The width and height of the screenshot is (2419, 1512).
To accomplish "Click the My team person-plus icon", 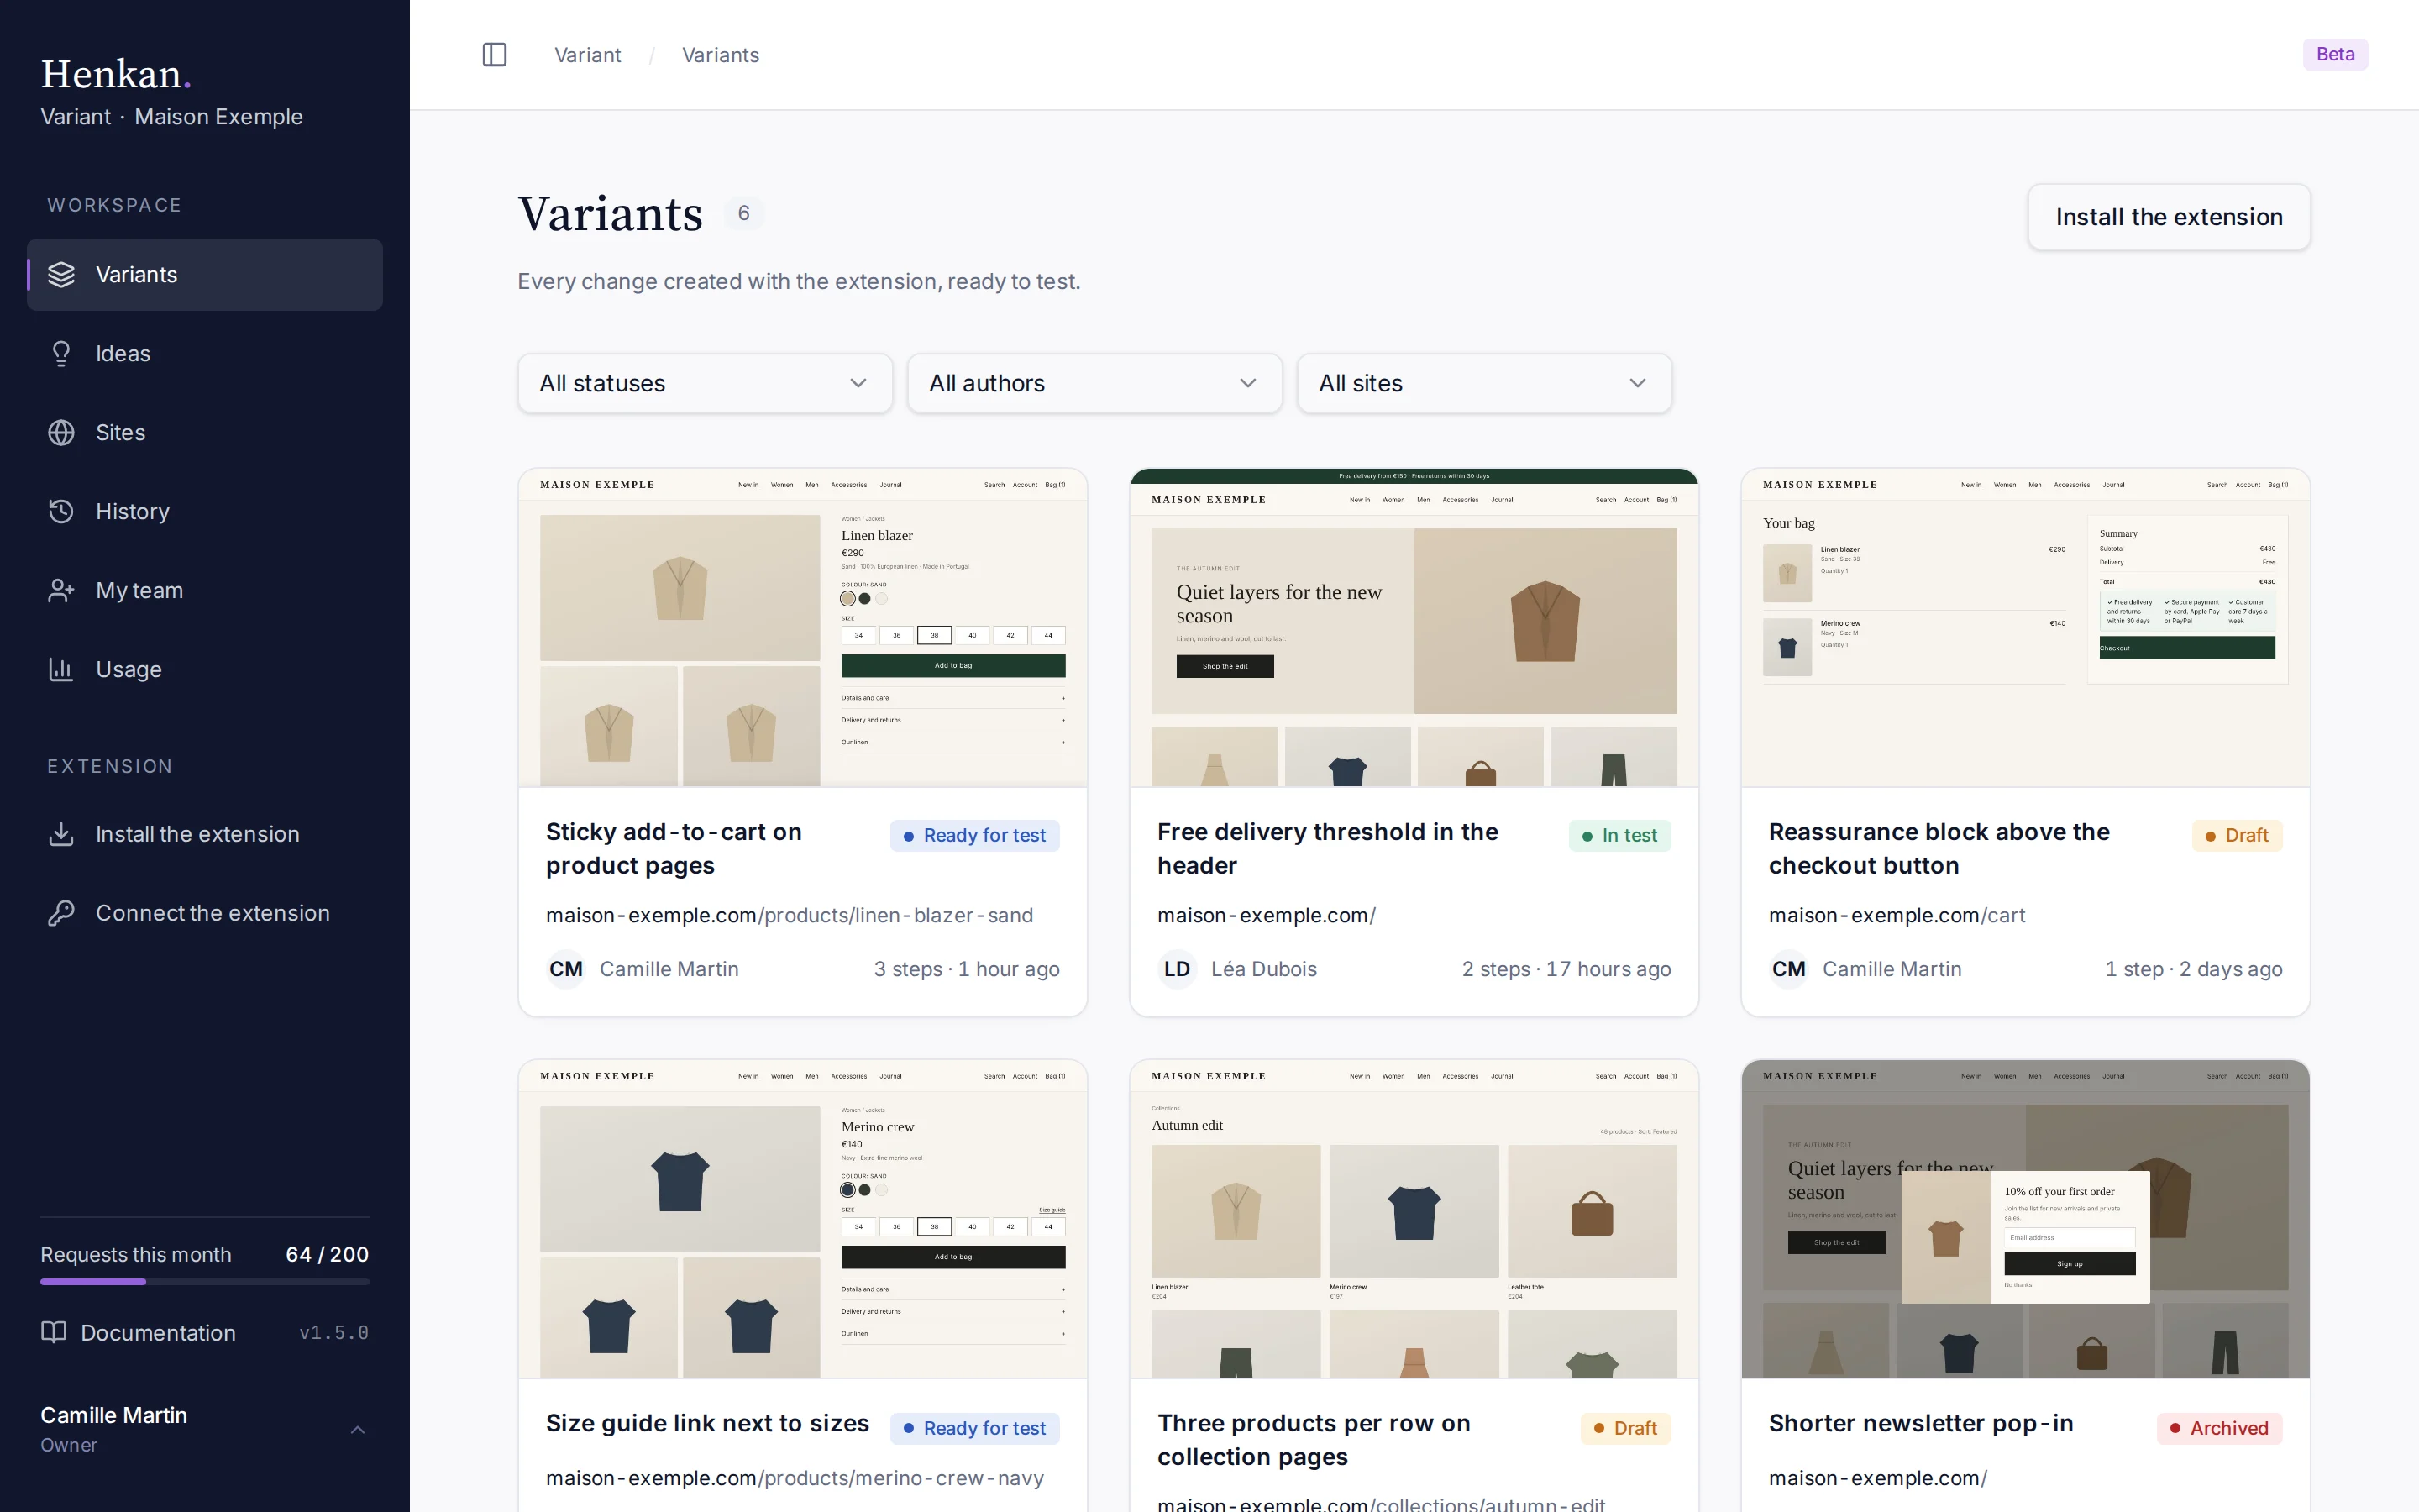I will 61,590.
